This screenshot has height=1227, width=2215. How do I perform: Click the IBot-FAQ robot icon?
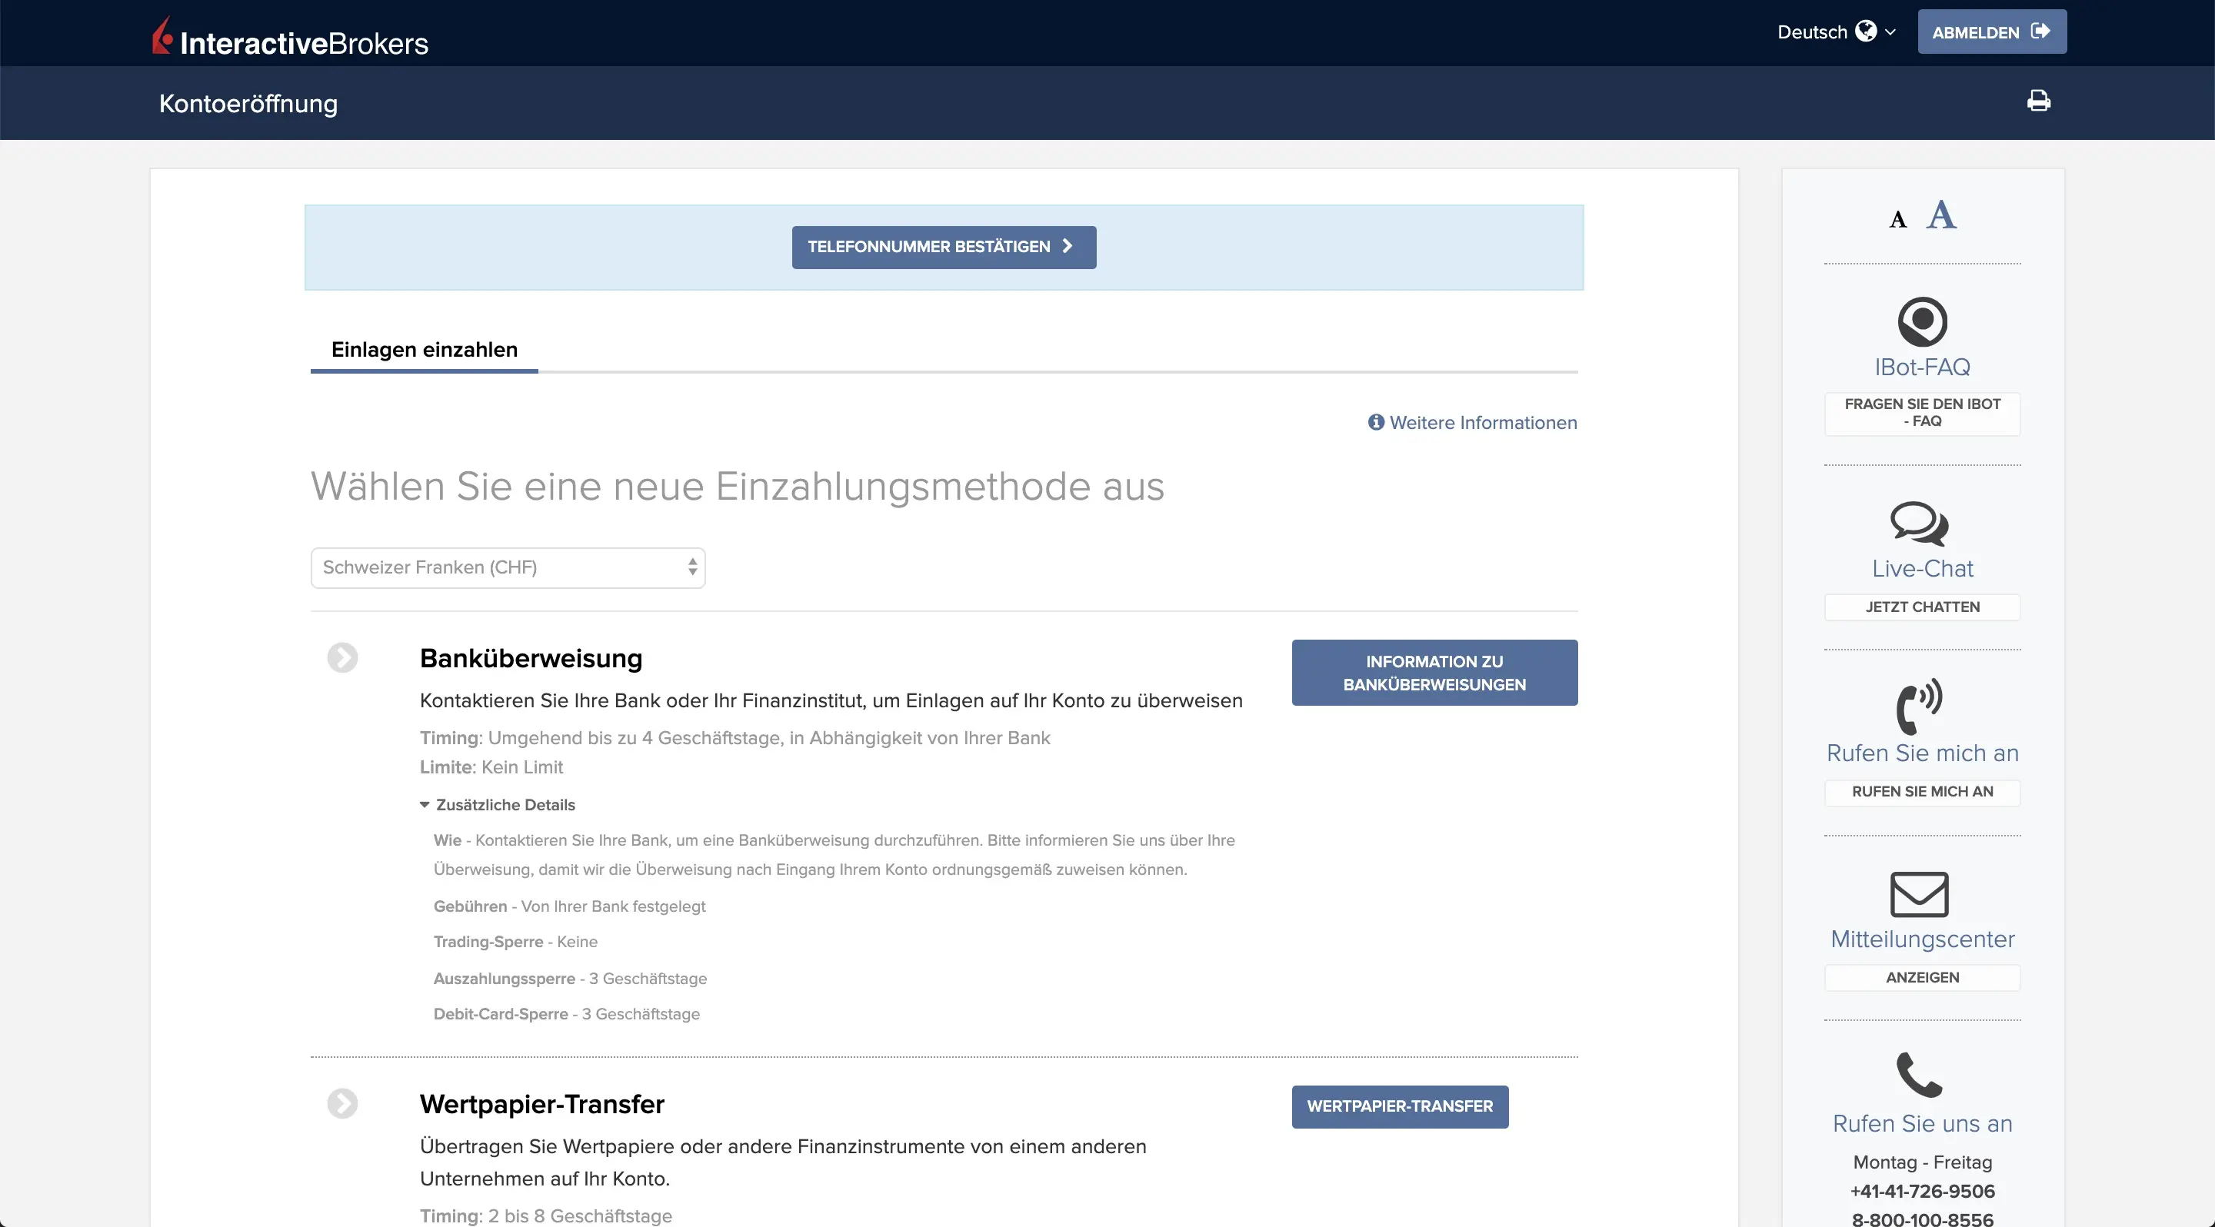tap(1922, 322)
